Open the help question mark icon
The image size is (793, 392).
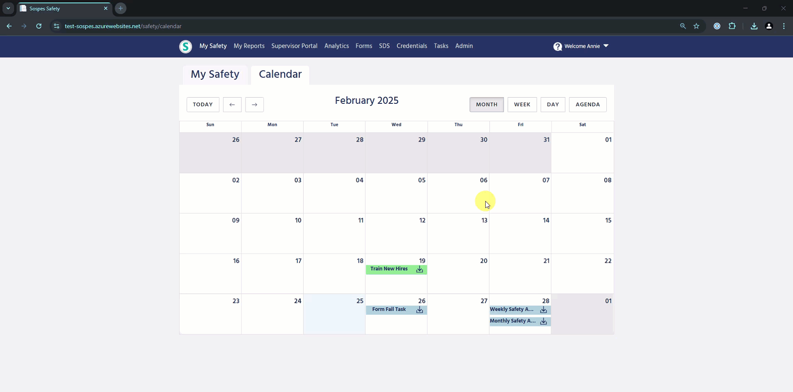(x=557, y=47)
